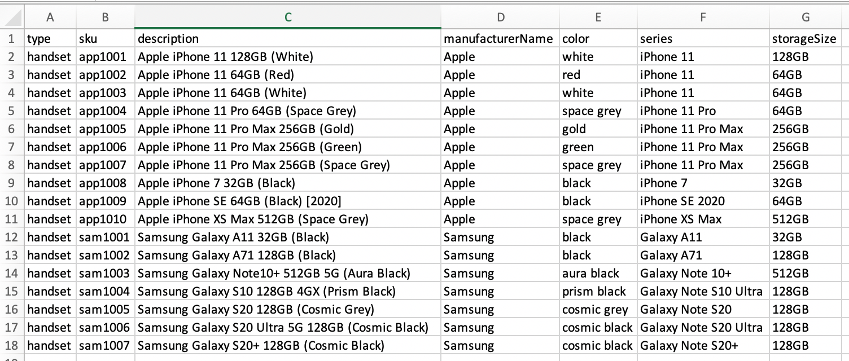Select row 18 header
Viewport: 849px width, 361px height.
(x=12, y=345)
